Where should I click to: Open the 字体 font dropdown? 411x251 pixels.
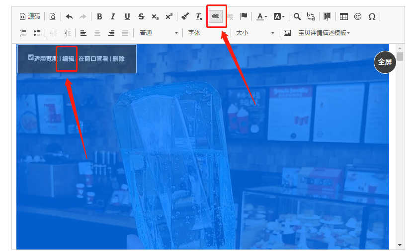click(207, 33)
